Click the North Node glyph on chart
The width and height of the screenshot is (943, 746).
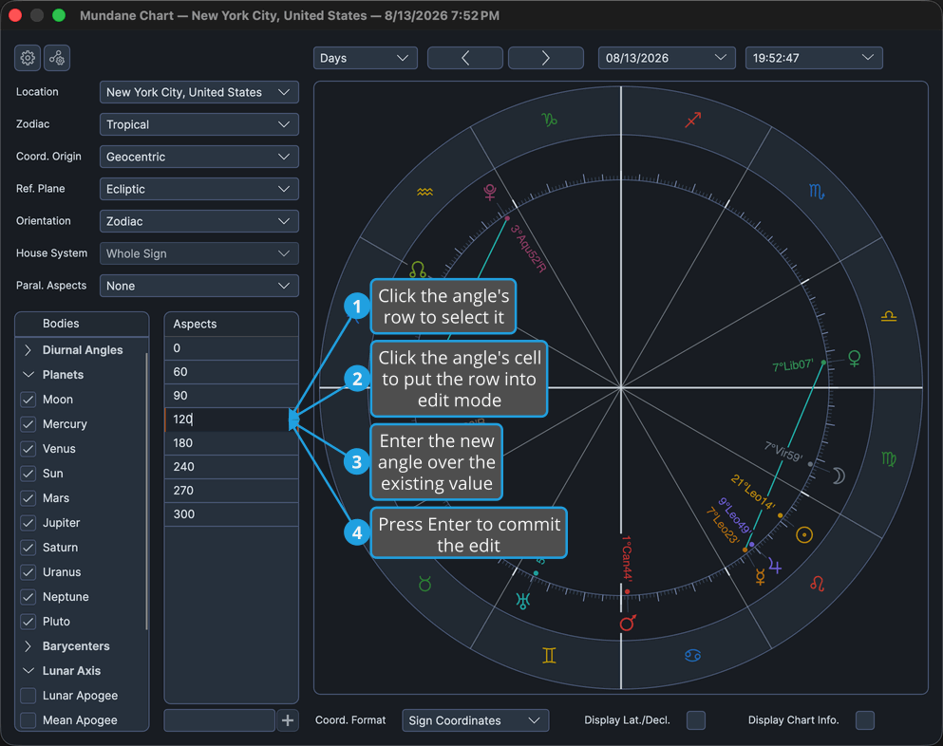click(418, 269)
